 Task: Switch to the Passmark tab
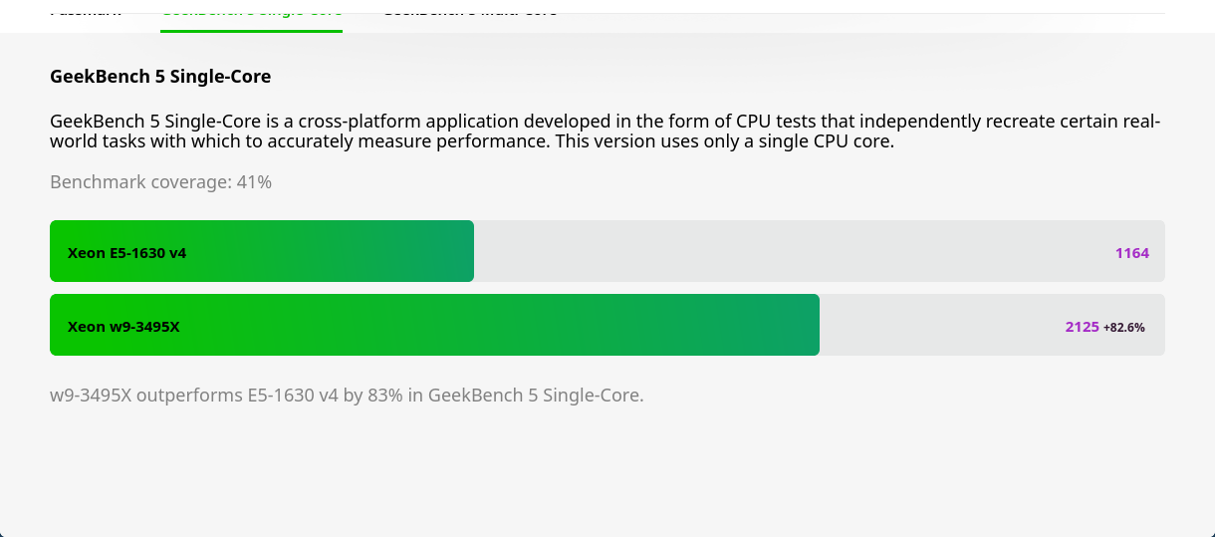[x=86, y=9]
